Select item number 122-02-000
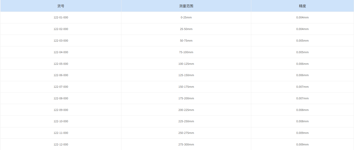Screen dimensions: 354x150 [61, 29]
